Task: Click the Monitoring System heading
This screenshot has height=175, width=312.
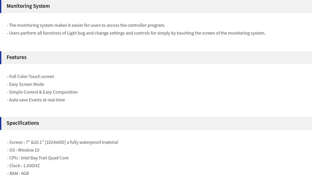Action: (x=28, y=6)
